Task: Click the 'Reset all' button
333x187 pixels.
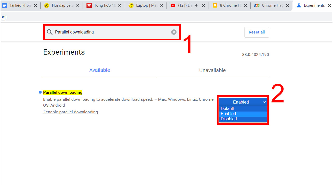Action: tap(257, 32)
